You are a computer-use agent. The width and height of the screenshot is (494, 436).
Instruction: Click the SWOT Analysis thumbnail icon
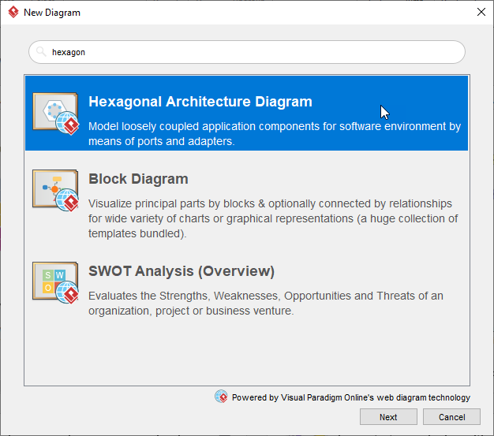[55, 281]
